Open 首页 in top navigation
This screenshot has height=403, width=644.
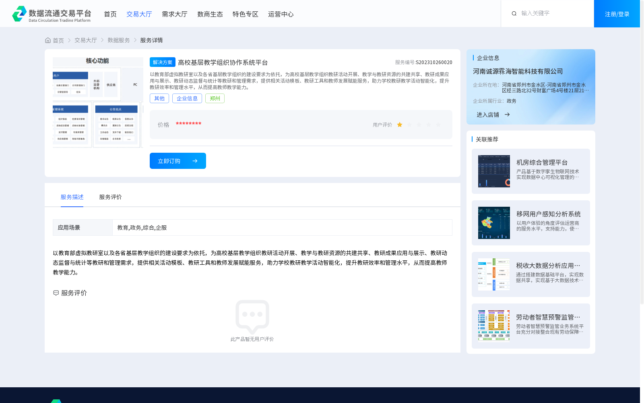click(x=110, y=14)
